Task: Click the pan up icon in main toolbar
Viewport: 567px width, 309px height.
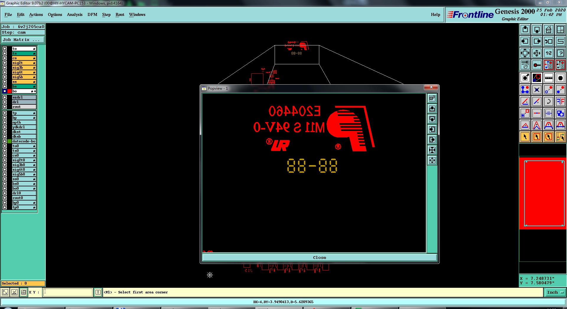Action: 525,29
